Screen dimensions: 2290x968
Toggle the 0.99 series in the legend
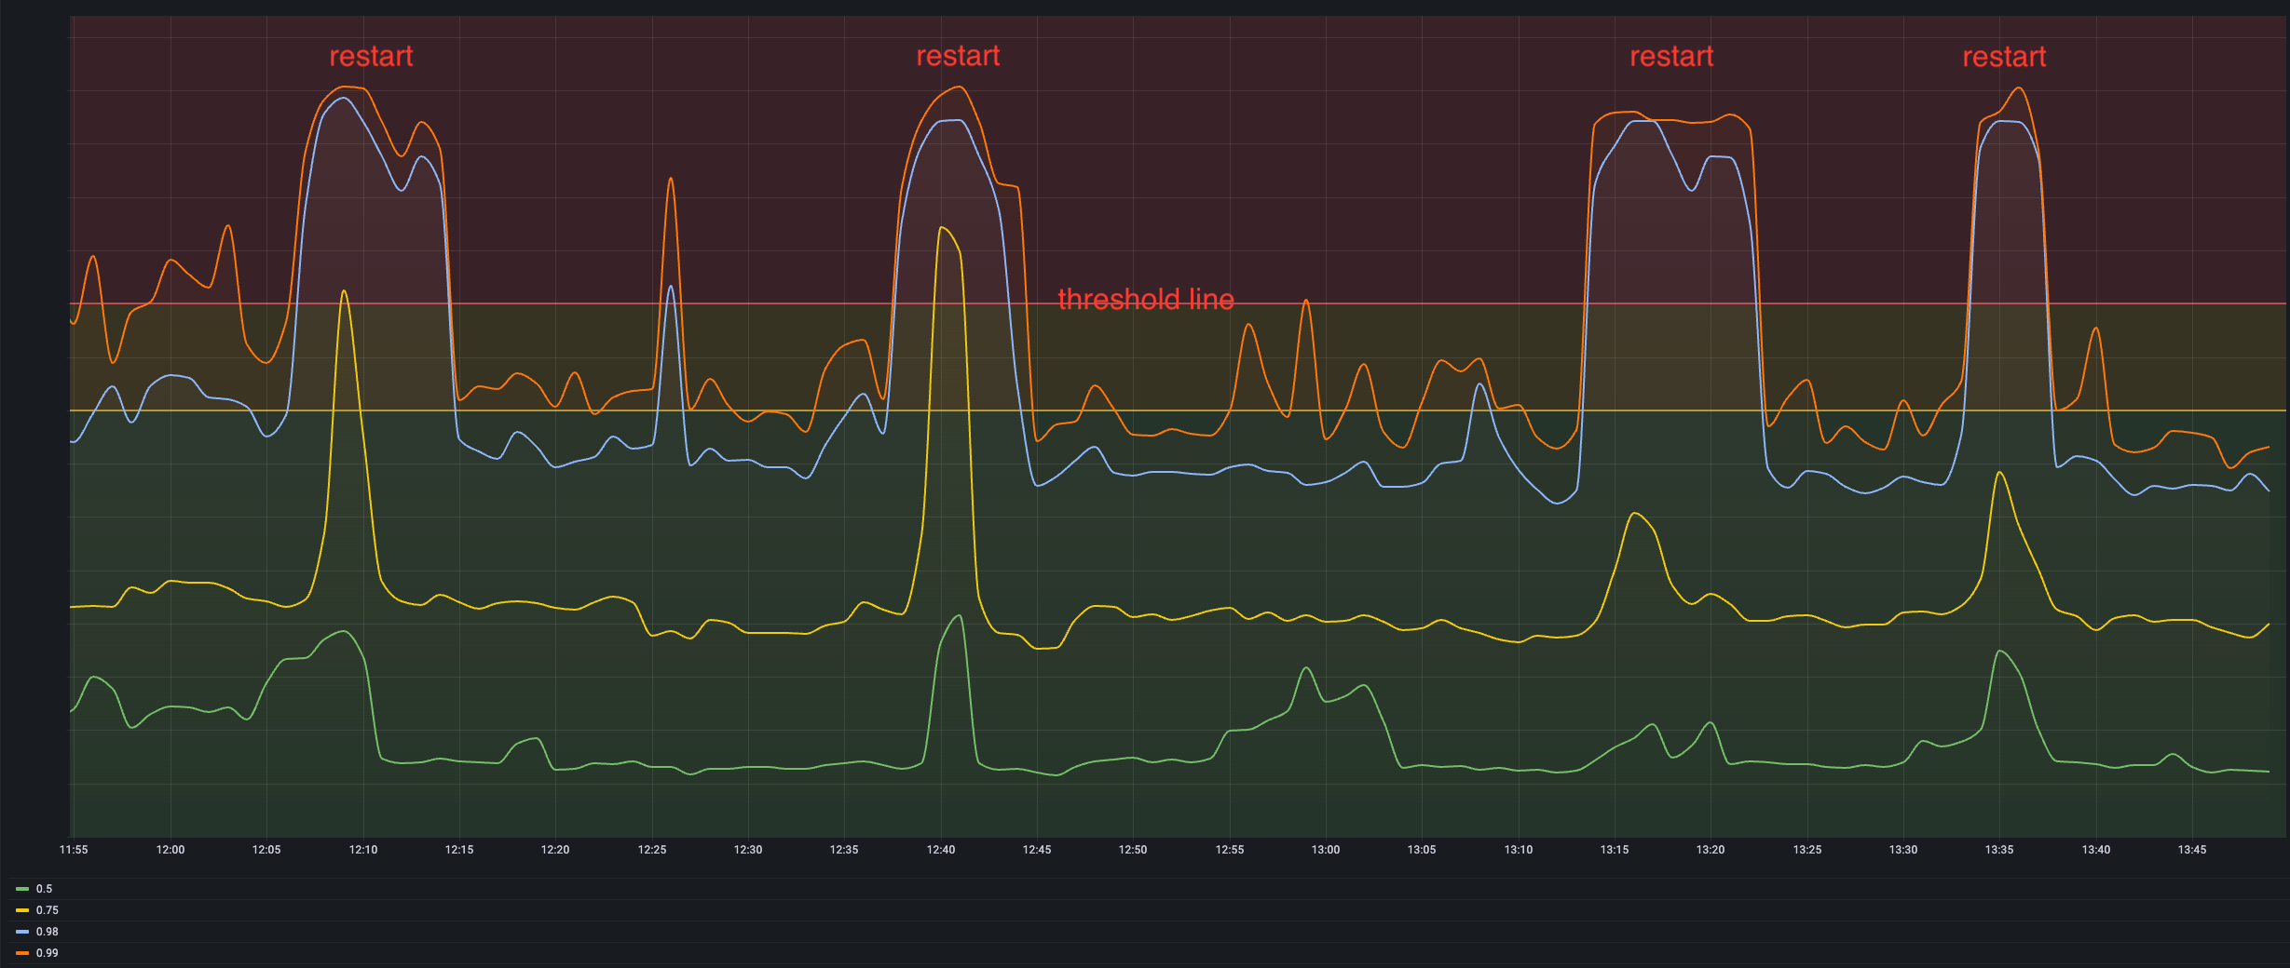coord(47,953)
